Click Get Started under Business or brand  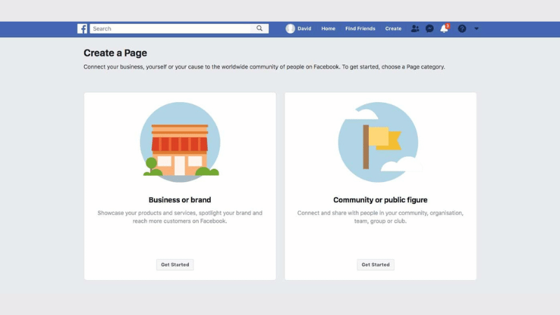click(x=174, y=265)
